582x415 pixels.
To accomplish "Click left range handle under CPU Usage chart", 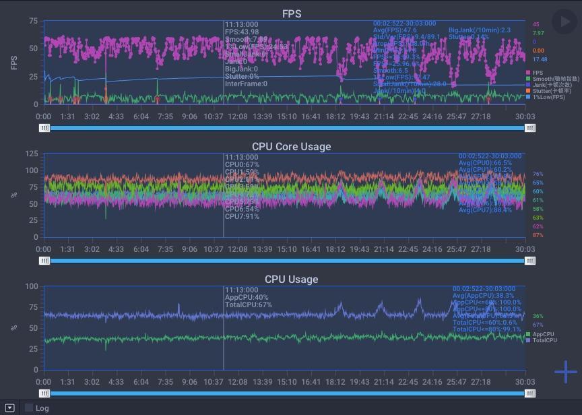I will (44, 393).
